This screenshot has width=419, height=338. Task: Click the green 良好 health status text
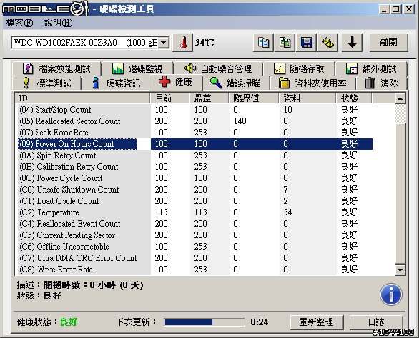(69, 322)
